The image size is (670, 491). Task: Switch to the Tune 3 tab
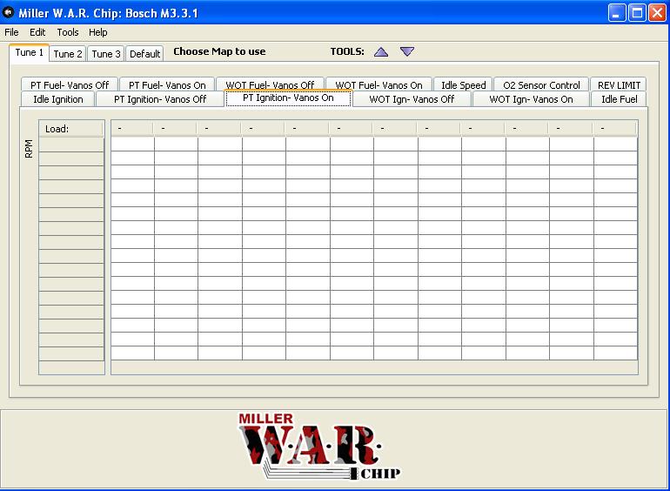click(x=106, y=54)
